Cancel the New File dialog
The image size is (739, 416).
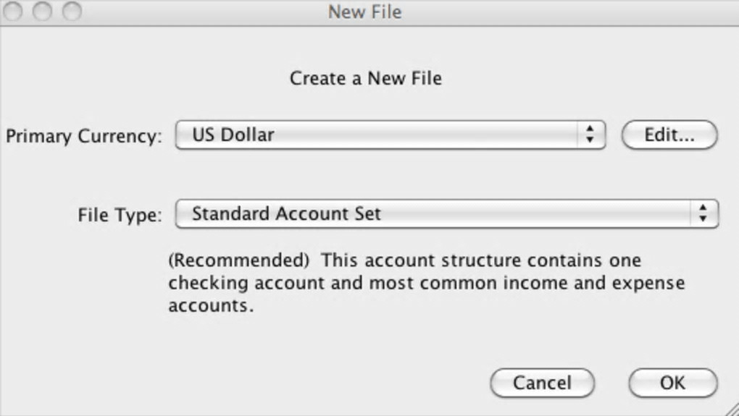tap(542, 383)
